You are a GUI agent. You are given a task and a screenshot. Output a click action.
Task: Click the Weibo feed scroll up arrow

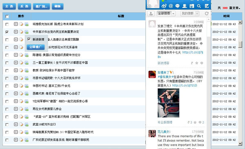[x=208, y=20]
